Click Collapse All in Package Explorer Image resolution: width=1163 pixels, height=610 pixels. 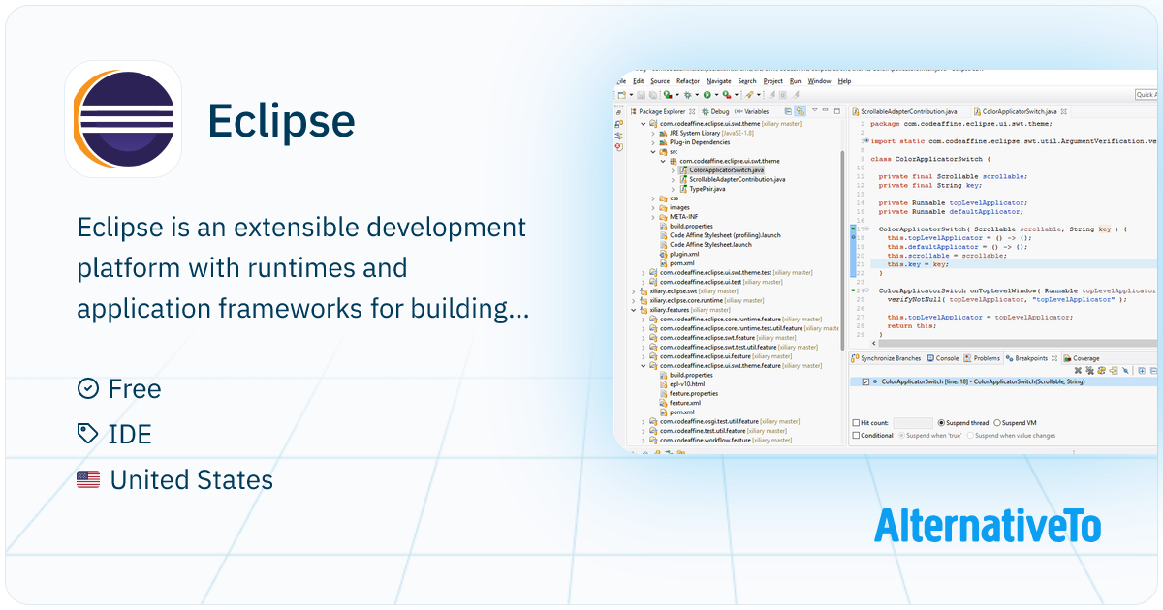[x=788, y=111]
